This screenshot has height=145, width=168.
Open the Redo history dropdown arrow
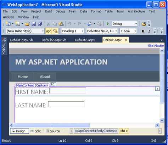click(85, 24)
